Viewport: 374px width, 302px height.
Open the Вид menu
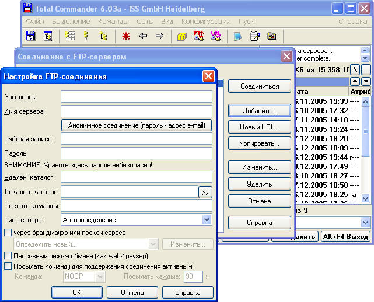click(167, 22)
